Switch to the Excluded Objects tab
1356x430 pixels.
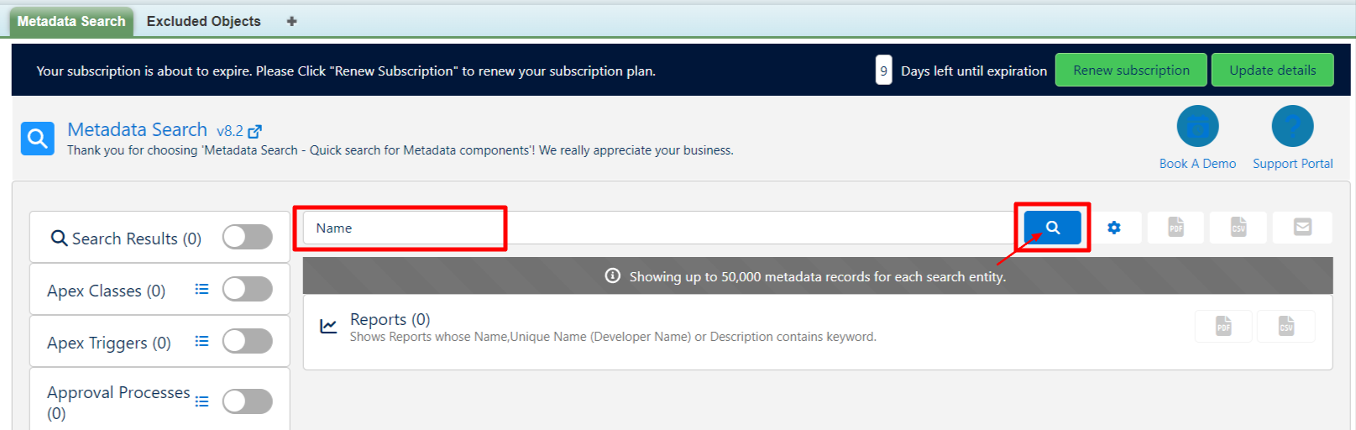[204, 21]
